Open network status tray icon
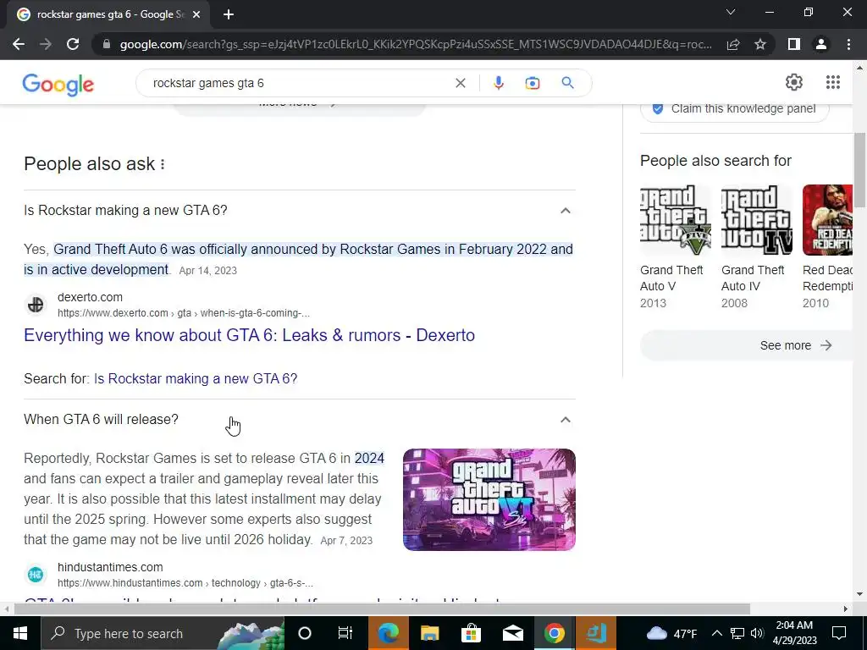Viewport: 867px width, 650px height. [x=737, y=633]
